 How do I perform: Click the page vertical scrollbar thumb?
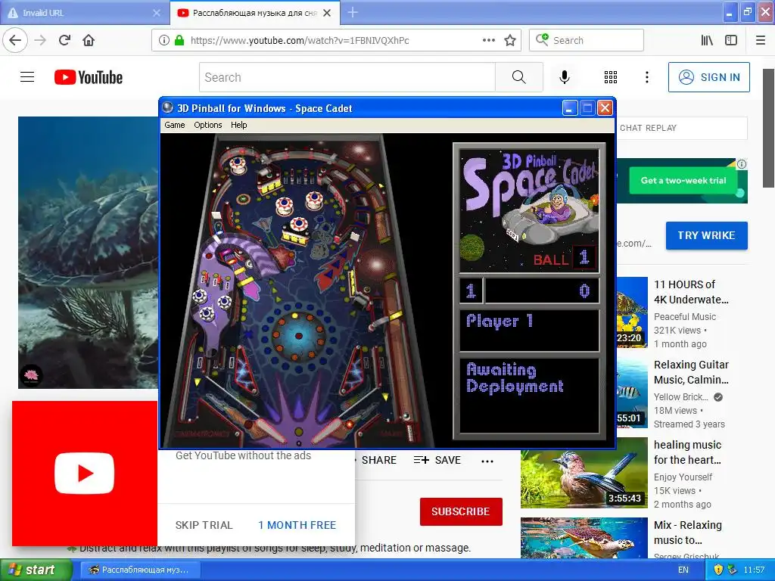pos(768,129)
